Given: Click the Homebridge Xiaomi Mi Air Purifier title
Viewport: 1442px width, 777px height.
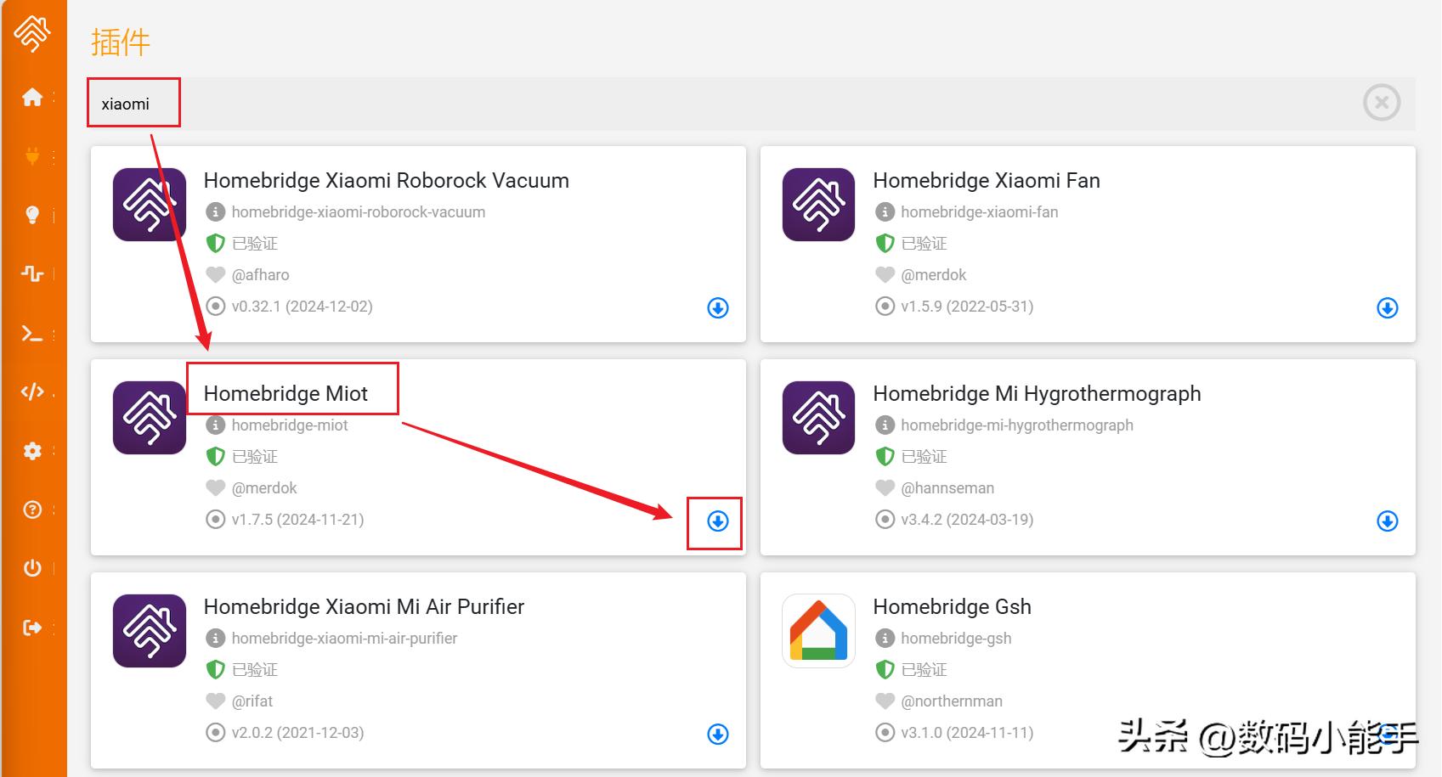Looking at the screenshot, I should click(364, 607).
